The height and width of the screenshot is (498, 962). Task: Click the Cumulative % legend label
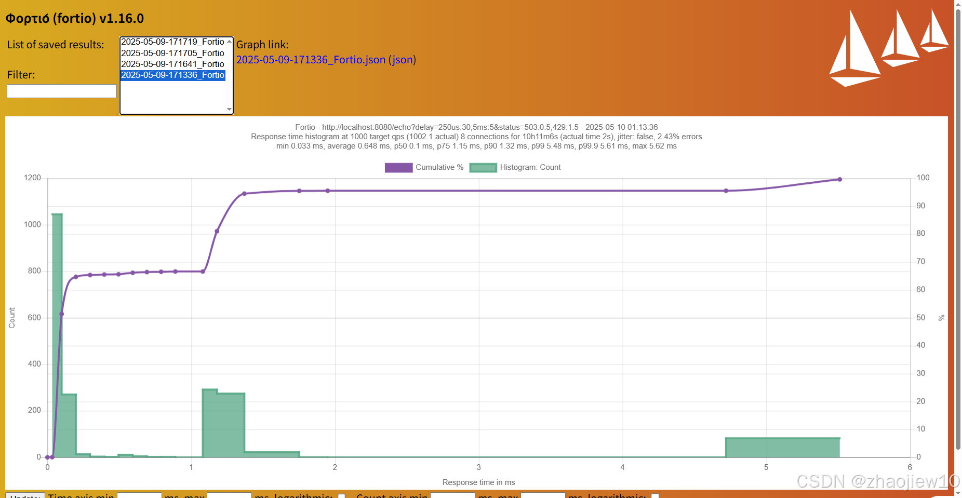coord(439,167)
